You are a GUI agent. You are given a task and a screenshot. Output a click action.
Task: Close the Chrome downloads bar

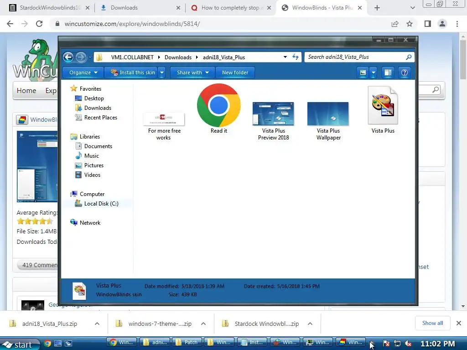point(459,323)
